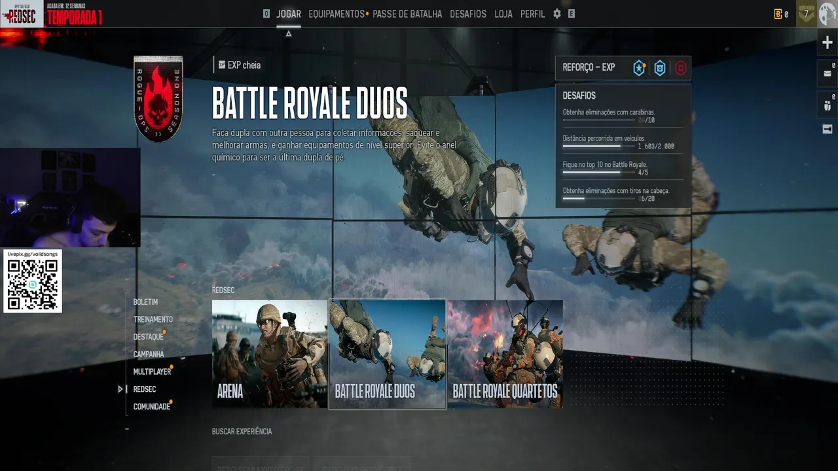Open the Equipamentos tab

coord(337,14)
